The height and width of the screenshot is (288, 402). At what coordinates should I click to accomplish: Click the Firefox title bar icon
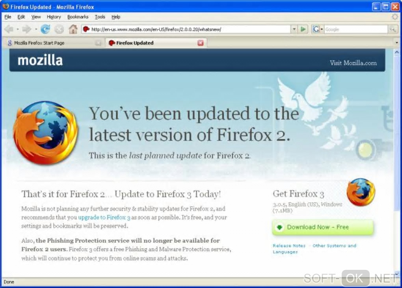(6, 6)
